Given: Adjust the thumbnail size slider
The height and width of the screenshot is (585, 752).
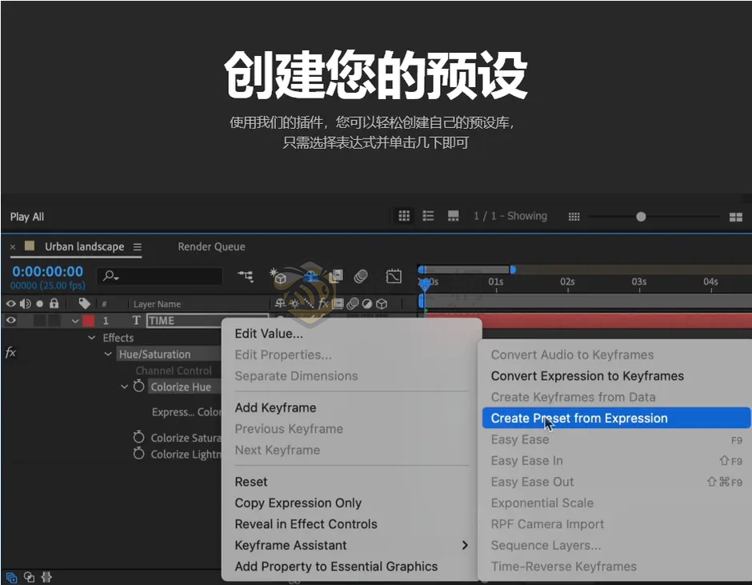Looking at the screenshot, I should coord(641,217).
